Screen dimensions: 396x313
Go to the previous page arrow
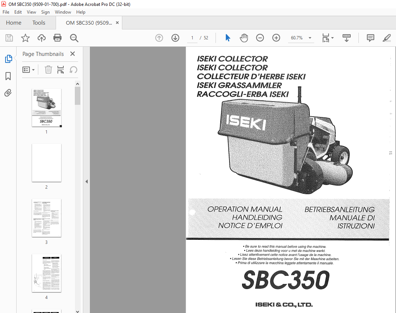pyautogui.click(x=159, y=38)
